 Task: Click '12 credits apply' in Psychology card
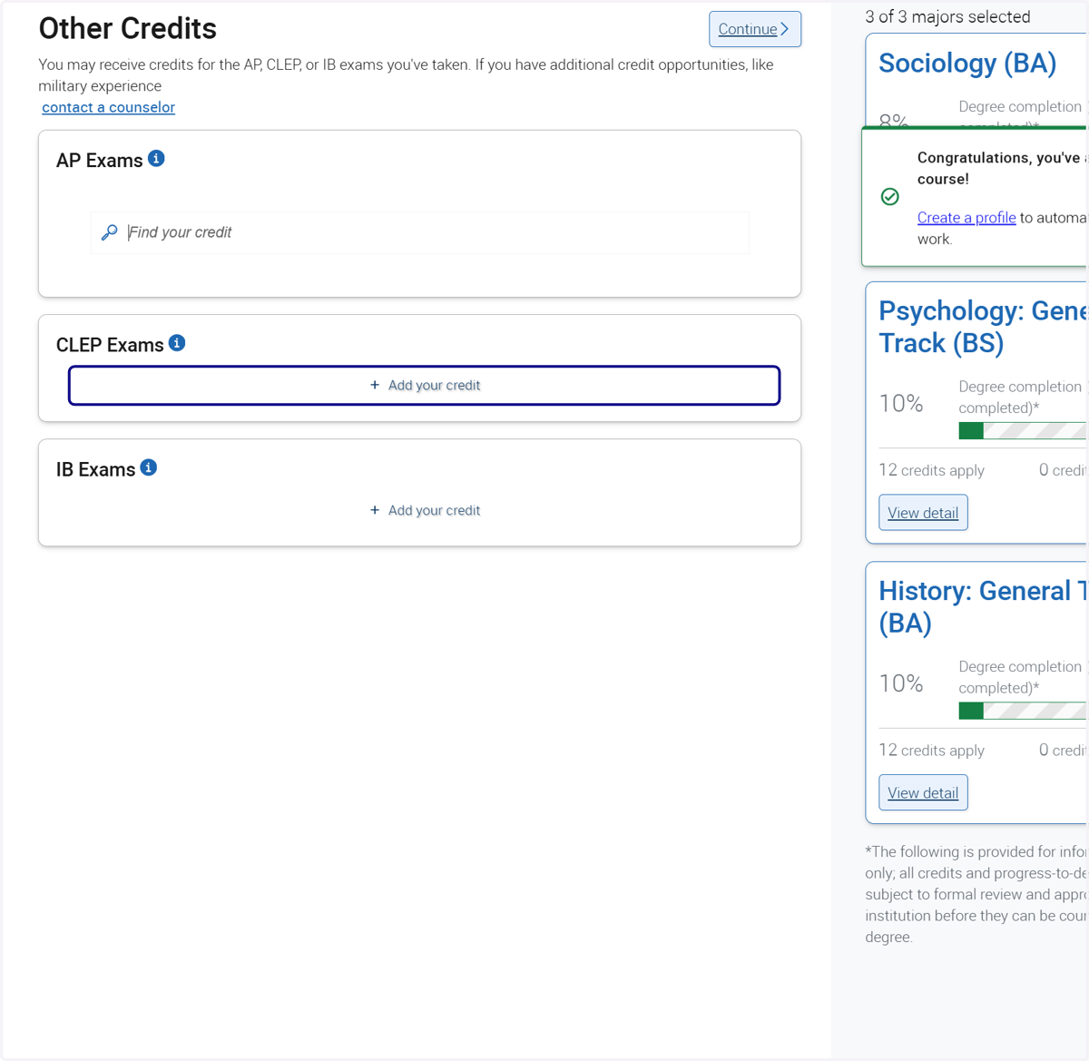pos(931,470)
